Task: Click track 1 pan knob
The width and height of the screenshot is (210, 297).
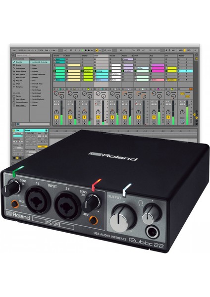Action: [56, 112]
